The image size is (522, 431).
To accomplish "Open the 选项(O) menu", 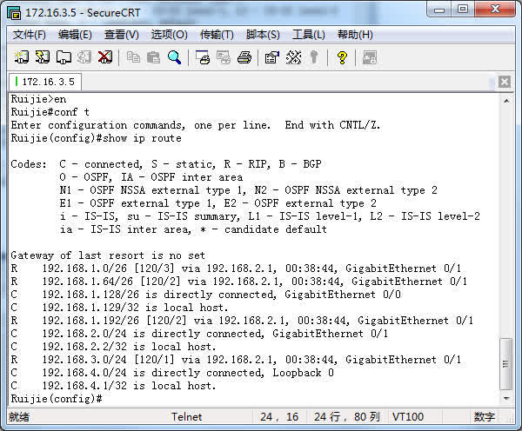I will point(169,35).
